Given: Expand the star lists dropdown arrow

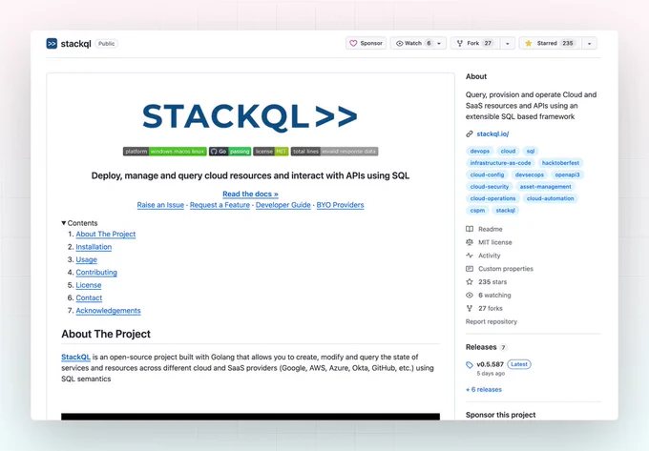Looking at the screenshot, I should (x=590, y=43).
